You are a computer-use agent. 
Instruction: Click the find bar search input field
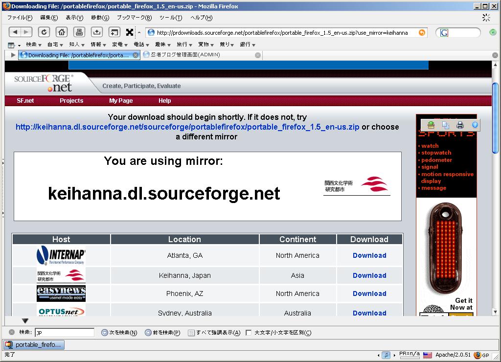click(65, 333)
